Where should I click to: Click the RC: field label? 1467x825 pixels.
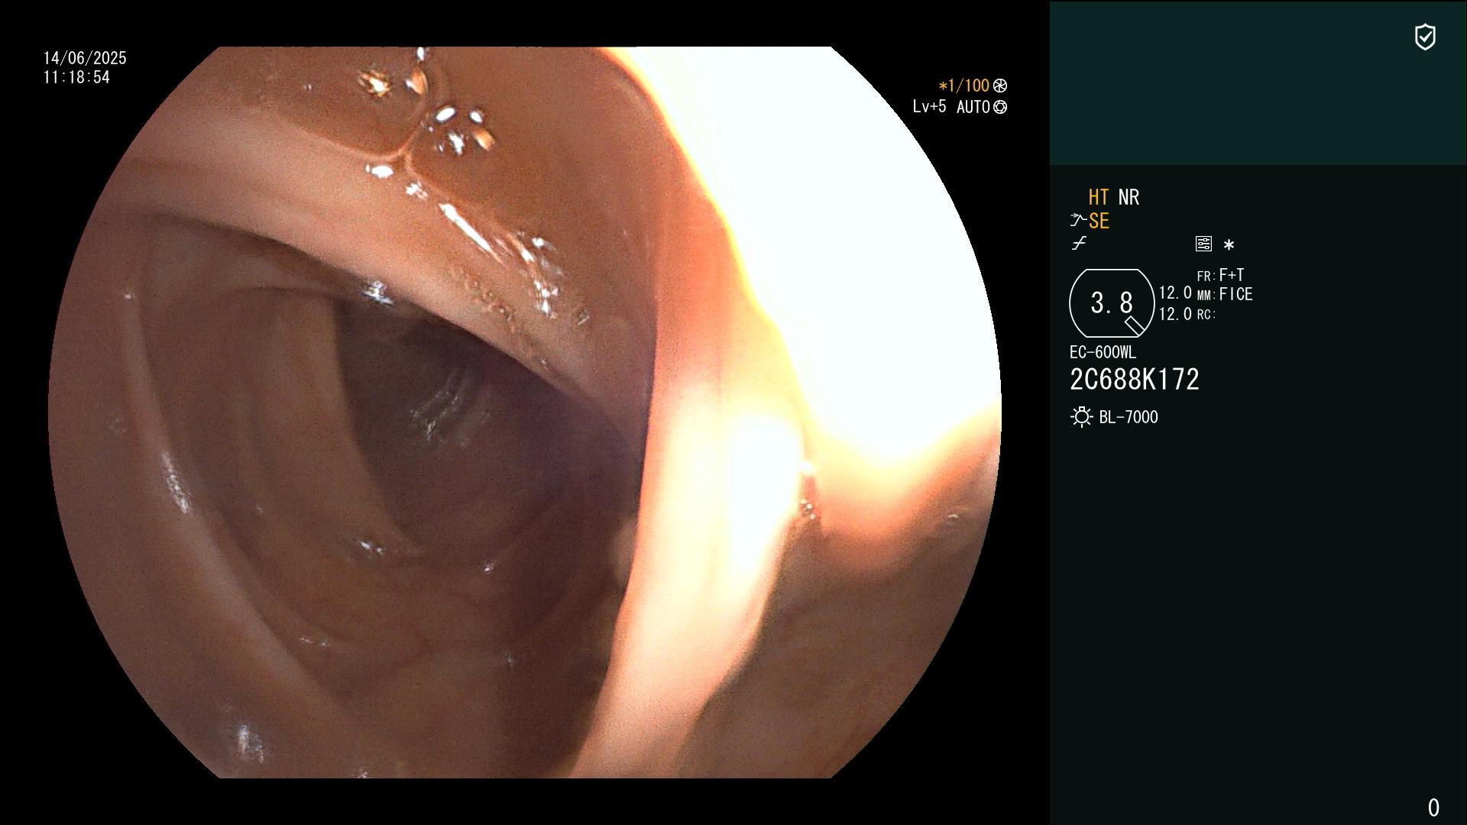point(1206,315)
